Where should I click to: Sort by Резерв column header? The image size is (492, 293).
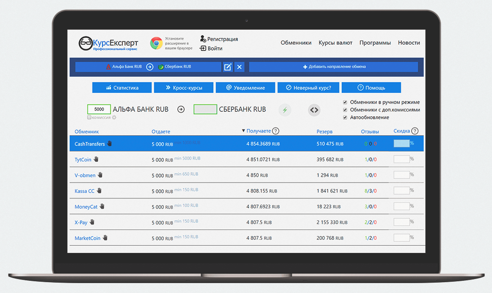click(325, 132)
